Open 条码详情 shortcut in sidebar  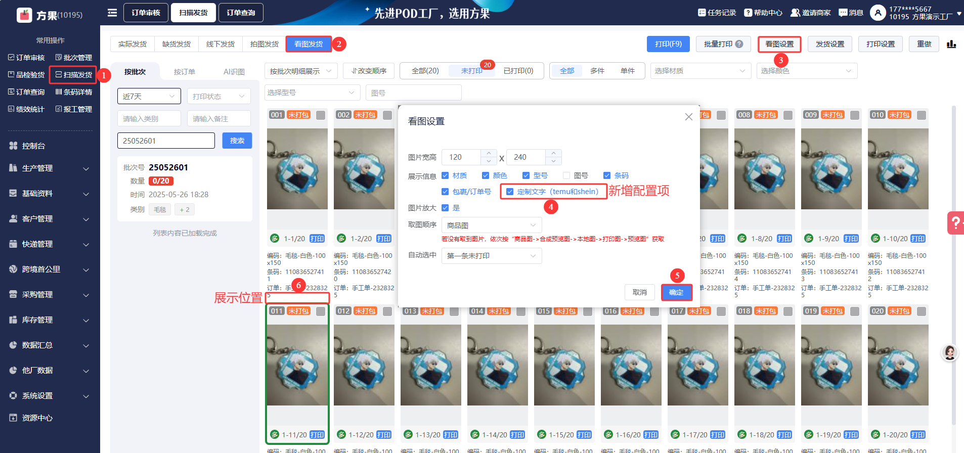[x=74, y=92]
